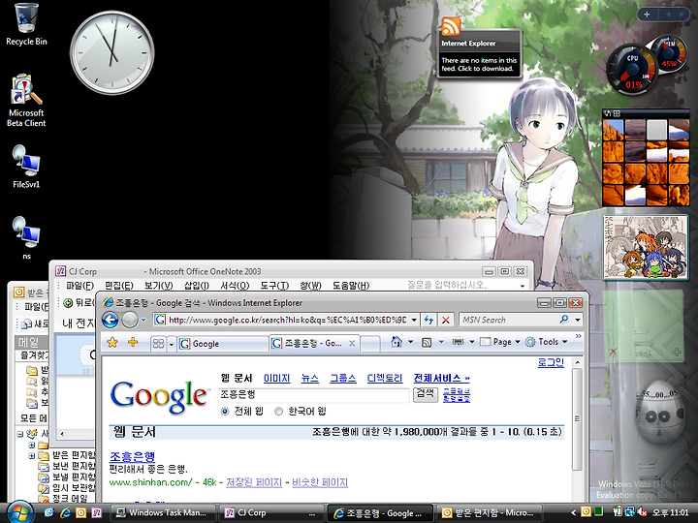Click the CPU meter gadget
Screen dimensions: 698x523
click(632, 70)
